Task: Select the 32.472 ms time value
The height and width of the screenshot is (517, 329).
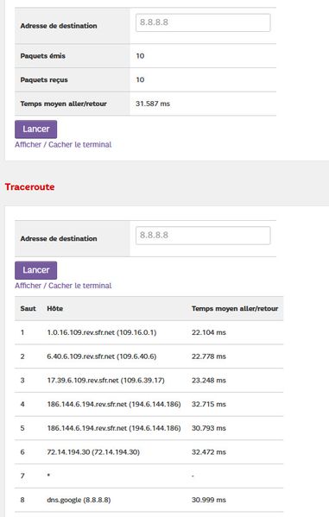Action: click(209, 452)
